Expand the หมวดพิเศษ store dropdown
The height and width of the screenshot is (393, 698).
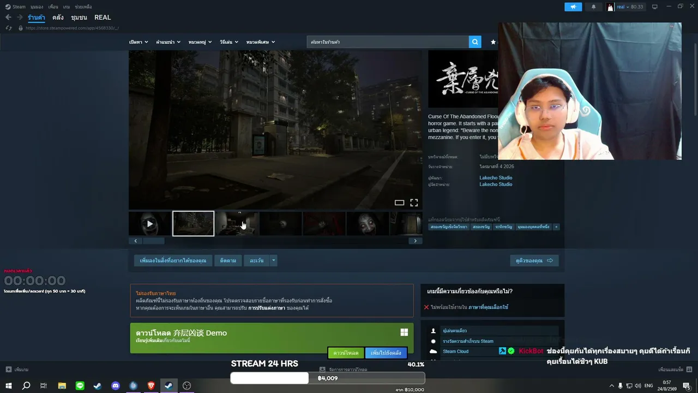pyautogui.click(x=261, y=42)
